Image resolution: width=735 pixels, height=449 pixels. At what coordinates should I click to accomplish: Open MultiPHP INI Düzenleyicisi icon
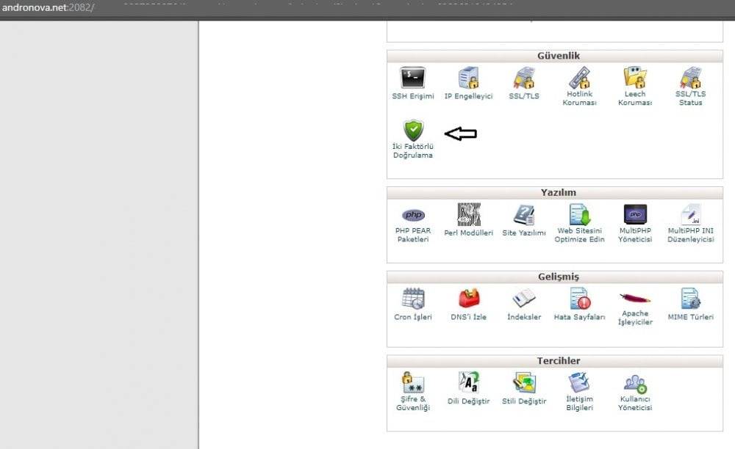click(x=691, y=214)
